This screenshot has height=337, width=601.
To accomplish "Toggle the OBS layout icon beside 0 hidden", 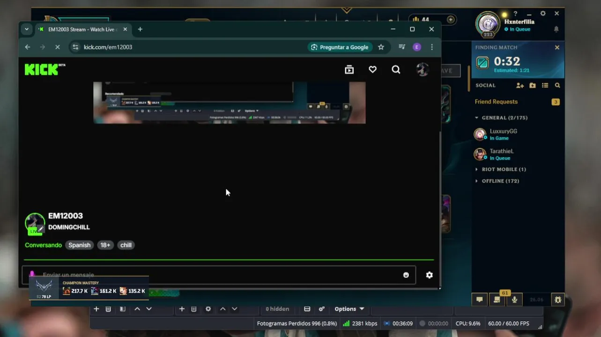I will pos(307,309).
